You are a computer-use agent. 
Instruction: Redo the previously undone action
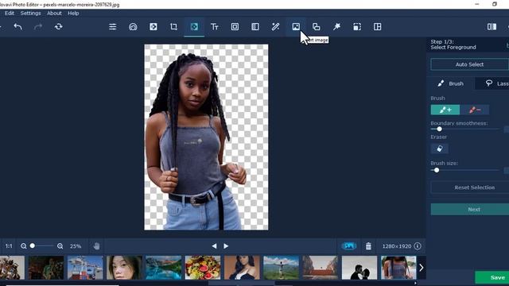point(38,26)
